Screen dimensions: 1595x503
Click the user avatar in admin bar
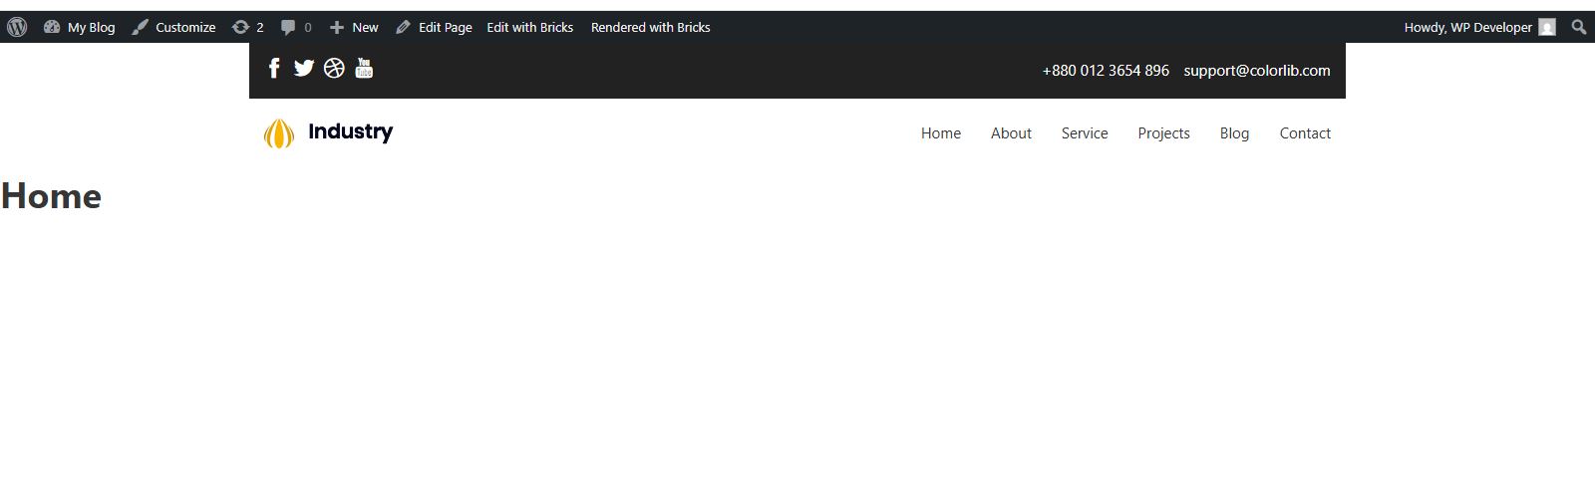[x=1547, y=27]
